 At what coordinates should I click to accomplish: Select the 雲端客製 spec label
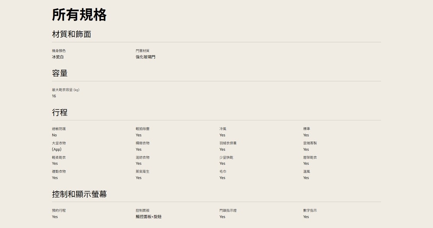coord(310,143)
